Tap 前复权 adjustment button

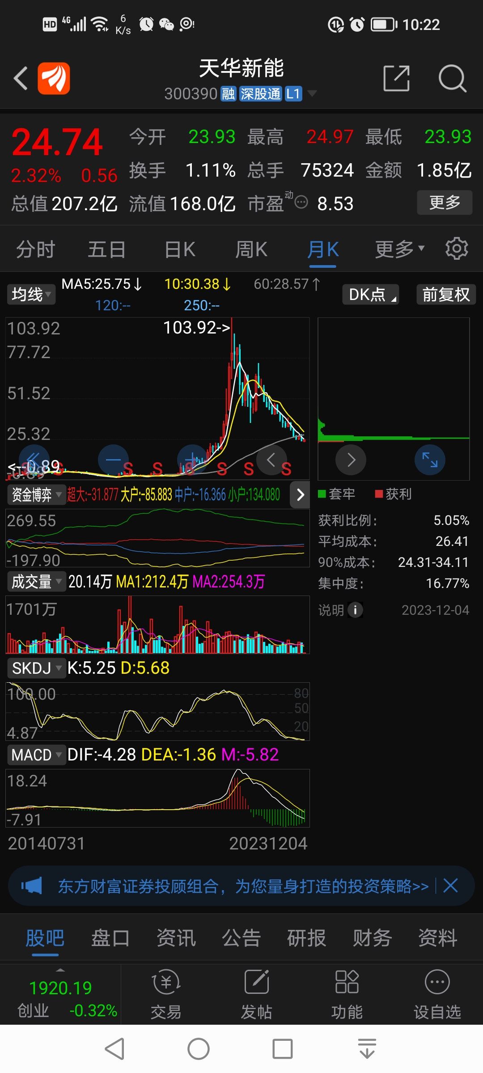(446, 295)
